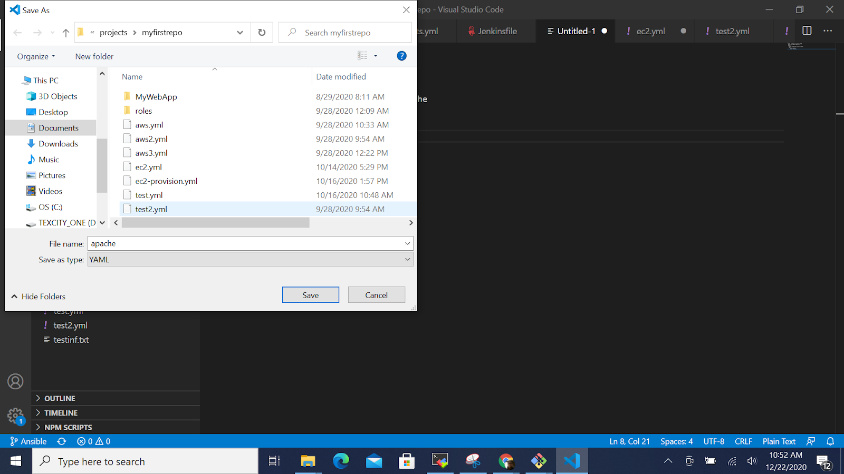Screen dimensions: 844x474
Task: Click the file list horizontal scrollbar
Action: [215, 223]
